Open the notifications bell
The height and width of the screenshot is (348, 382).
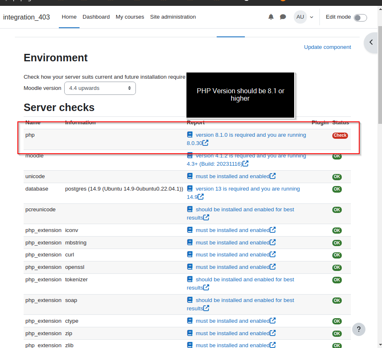[x=271, y=17]
